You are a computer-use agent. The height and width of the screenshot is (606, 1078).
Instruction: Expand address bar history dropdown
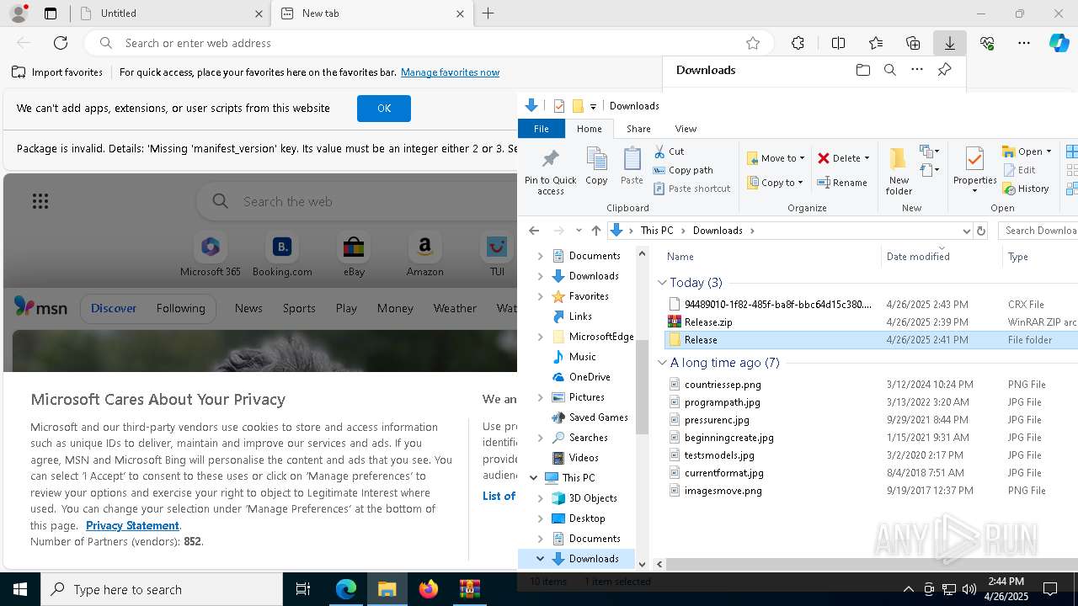pyautogui.click(x=966, y=231)
